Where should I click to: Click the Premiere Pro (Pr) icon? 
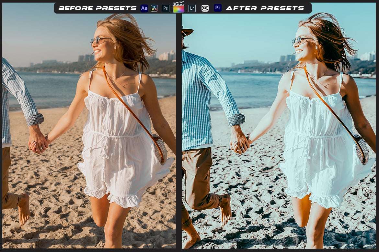click(218, 8)
